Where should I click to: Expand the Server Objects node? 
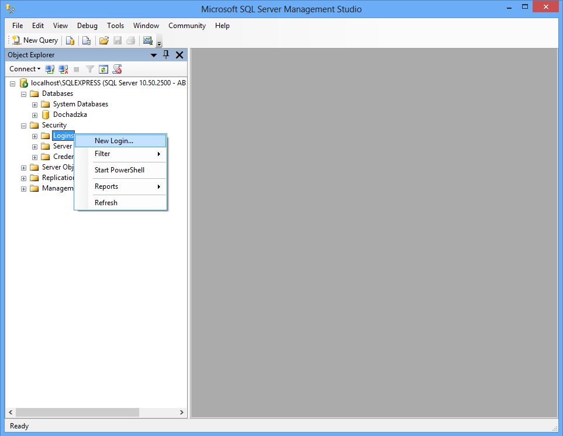tap(24, 168)
